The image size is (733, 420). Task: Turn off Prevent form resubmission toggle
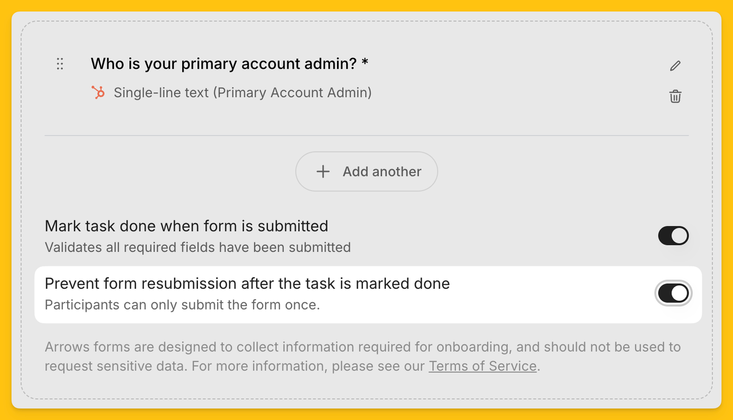pyautogui.click(x=673, y=293)
